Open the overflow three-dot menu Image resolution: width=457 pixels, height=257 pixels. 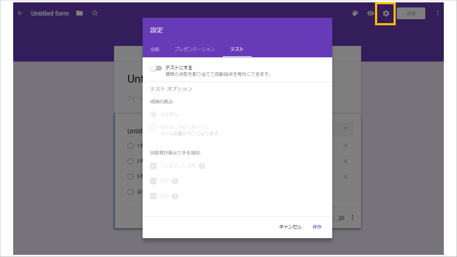point(438,13)
